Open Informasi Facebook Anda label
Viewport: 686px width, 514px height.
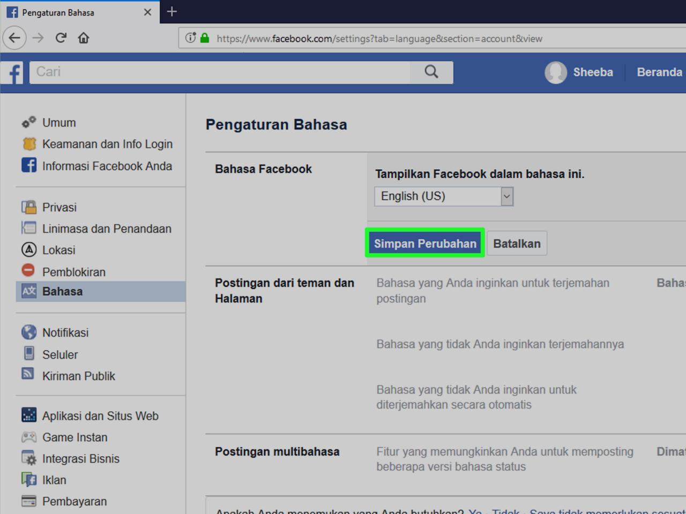click(107, 166)
